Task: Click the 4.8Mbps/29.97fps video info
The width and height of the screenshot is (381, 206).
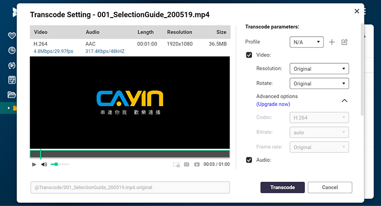Action: (53, 51)
